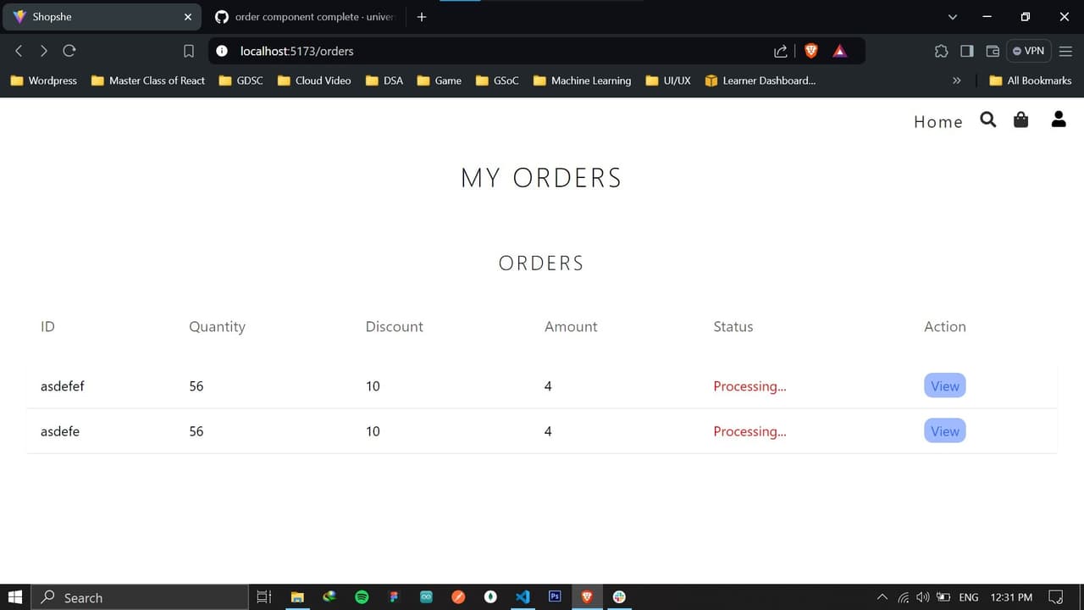Bookmark this page icon in address bar

coord(189,51)
